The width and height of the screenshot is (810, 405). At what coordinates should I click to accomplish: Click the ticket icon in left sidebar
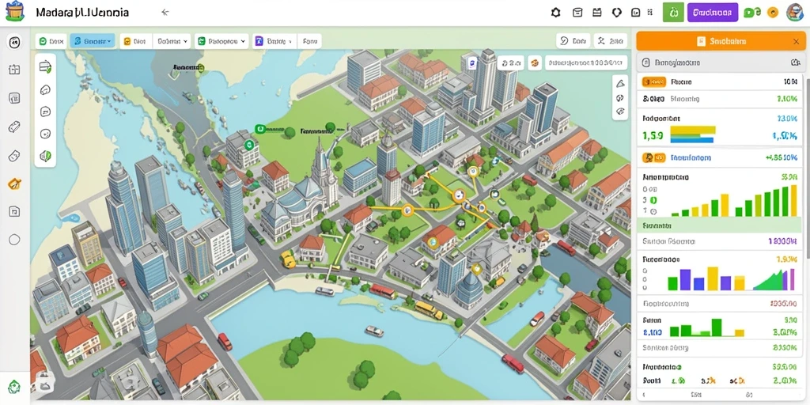click(14, 126)
